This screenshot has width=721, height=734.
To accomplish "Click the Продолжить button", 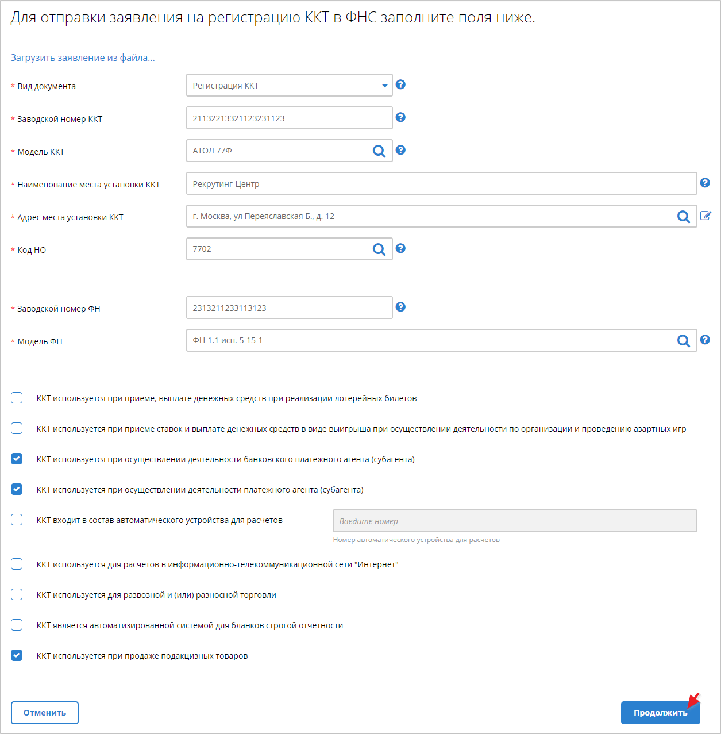I will [661, 713].
